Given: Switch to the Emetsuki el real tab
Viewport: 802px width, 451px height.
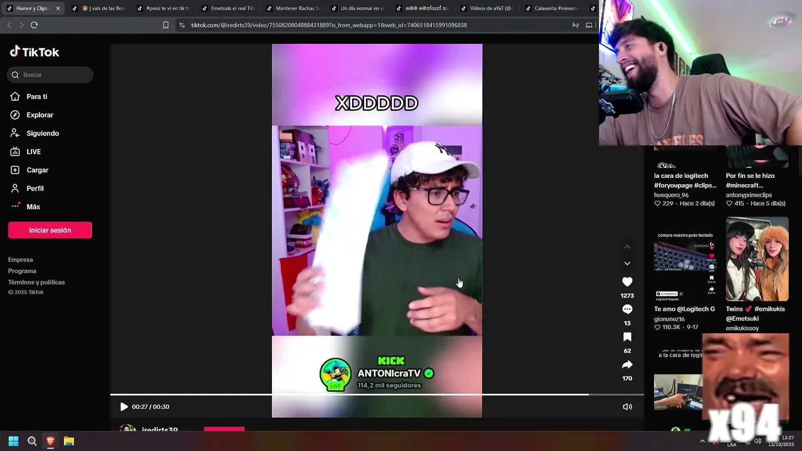Looking at the screenshot, I should (x=228, y=8).
